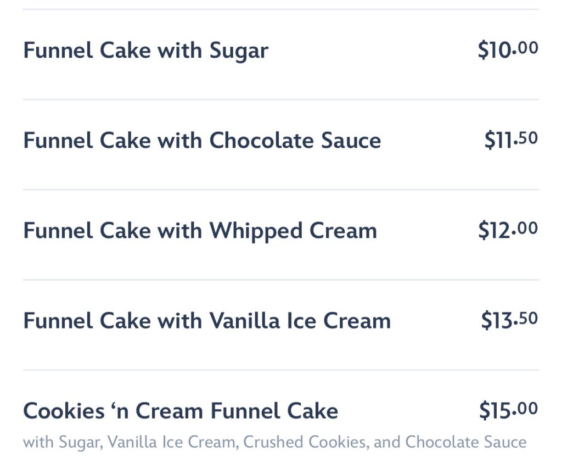Click Vanilla Ice Cream in the gray description
This screenshot has height=468, width=562.
click(172, 442)
